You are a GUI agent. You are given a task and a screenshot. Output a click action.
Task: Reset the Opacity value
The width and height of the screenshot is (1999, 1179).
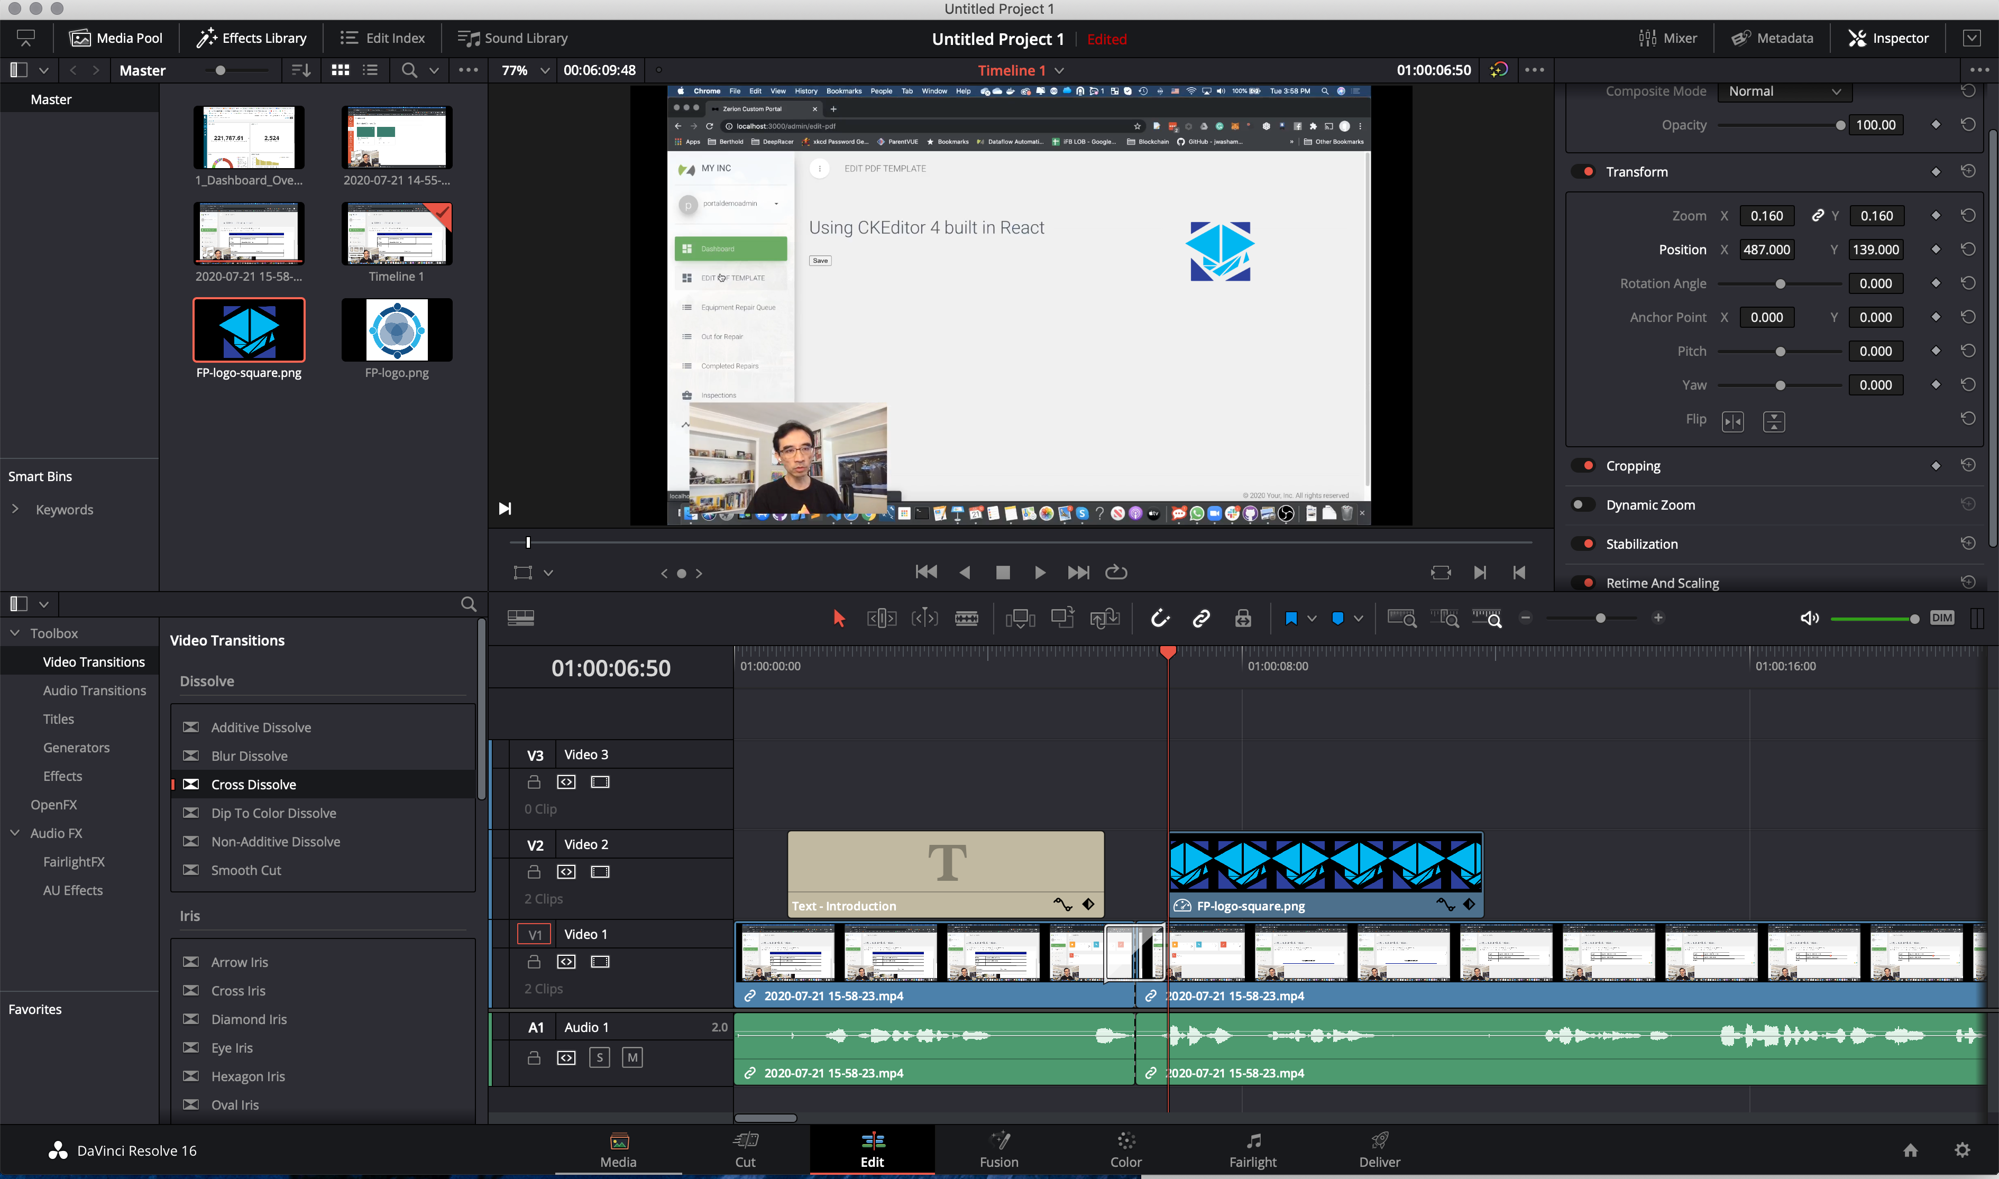[x=1968, y=125]
